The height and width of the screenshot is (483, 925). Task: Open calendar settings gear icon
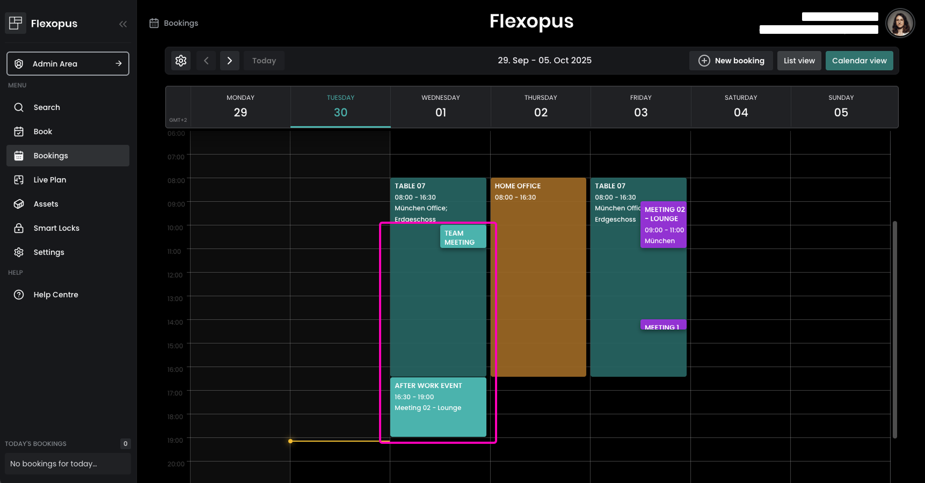click(x=181, y=61)
